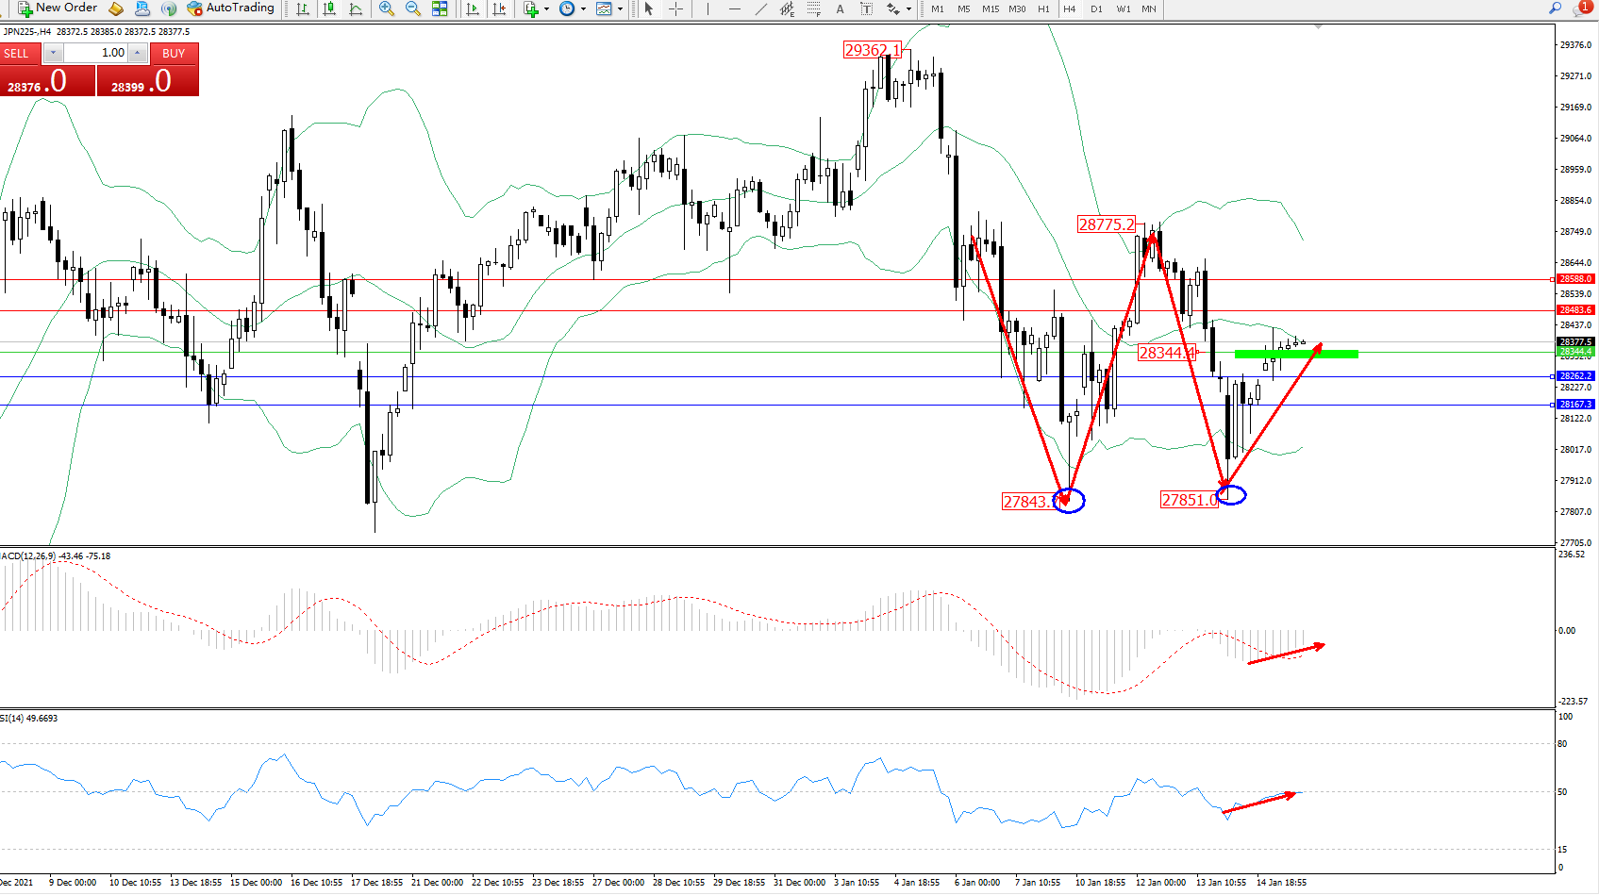Select the Fibonacci retracement tool
The image size is (1599, 895).
pyautogui.click(x=813, y=8)
